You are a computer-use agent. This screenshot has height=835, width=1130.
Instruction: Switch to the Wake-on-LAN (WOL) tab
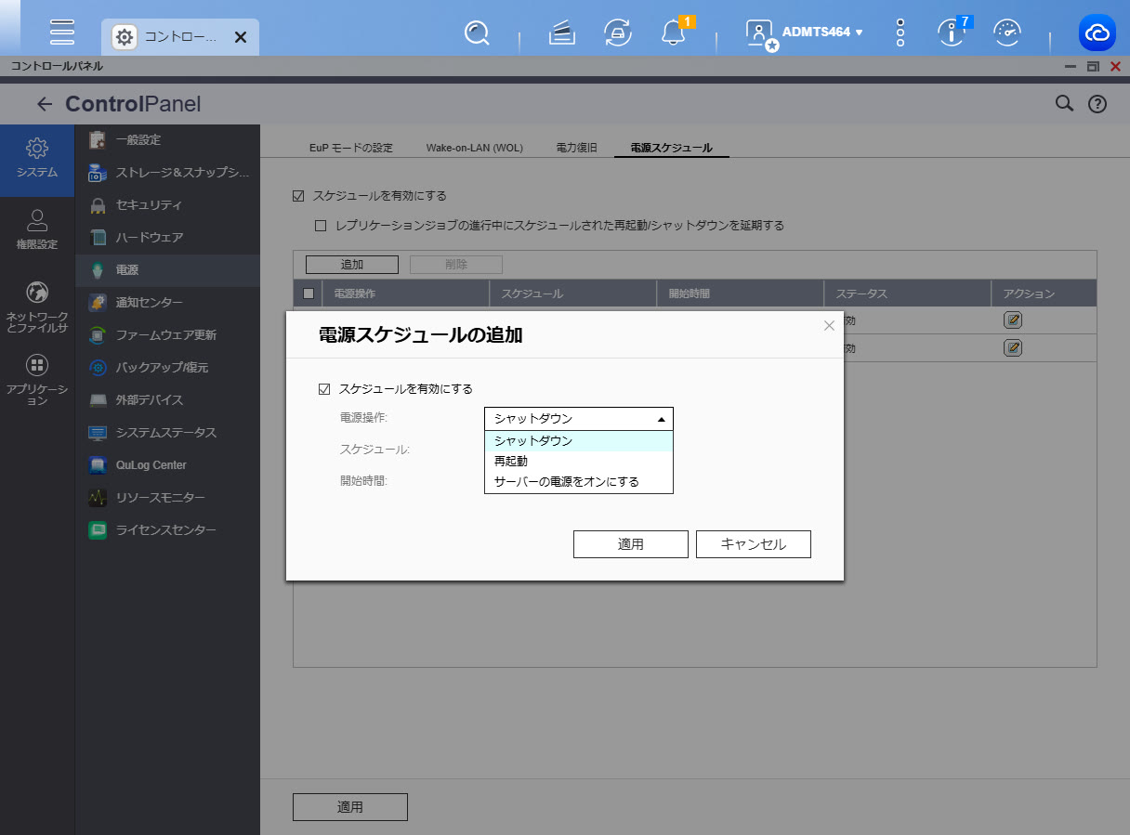coord(474,148)
